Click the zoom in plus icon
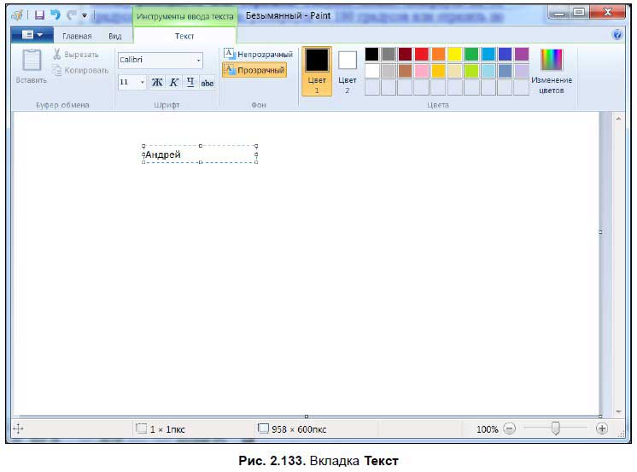Screen dimensions: 637x472 coord(602,428)
